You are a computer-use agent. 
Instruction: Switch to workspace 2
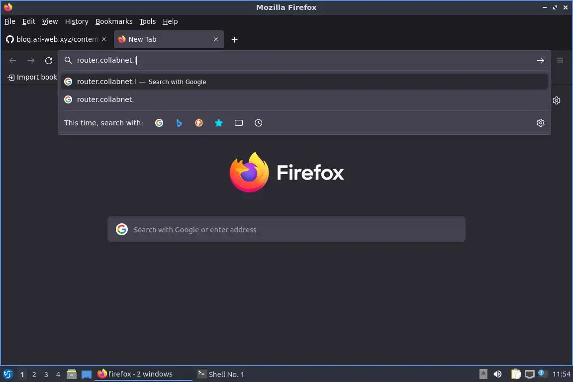pos(34,375)
